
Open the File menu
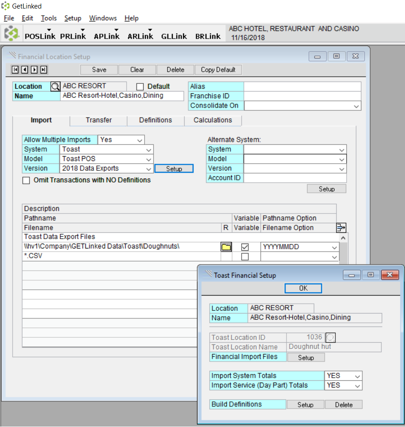pyautogui.click(x=9, y=18)
